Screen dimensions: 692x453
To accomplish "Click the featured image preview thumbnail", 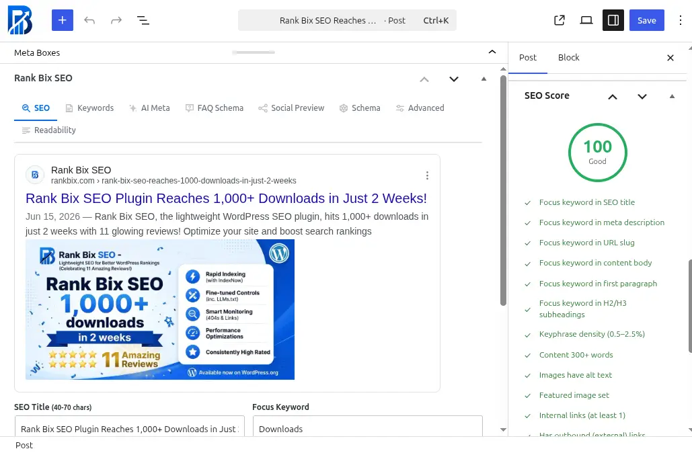I will (160, 309).
